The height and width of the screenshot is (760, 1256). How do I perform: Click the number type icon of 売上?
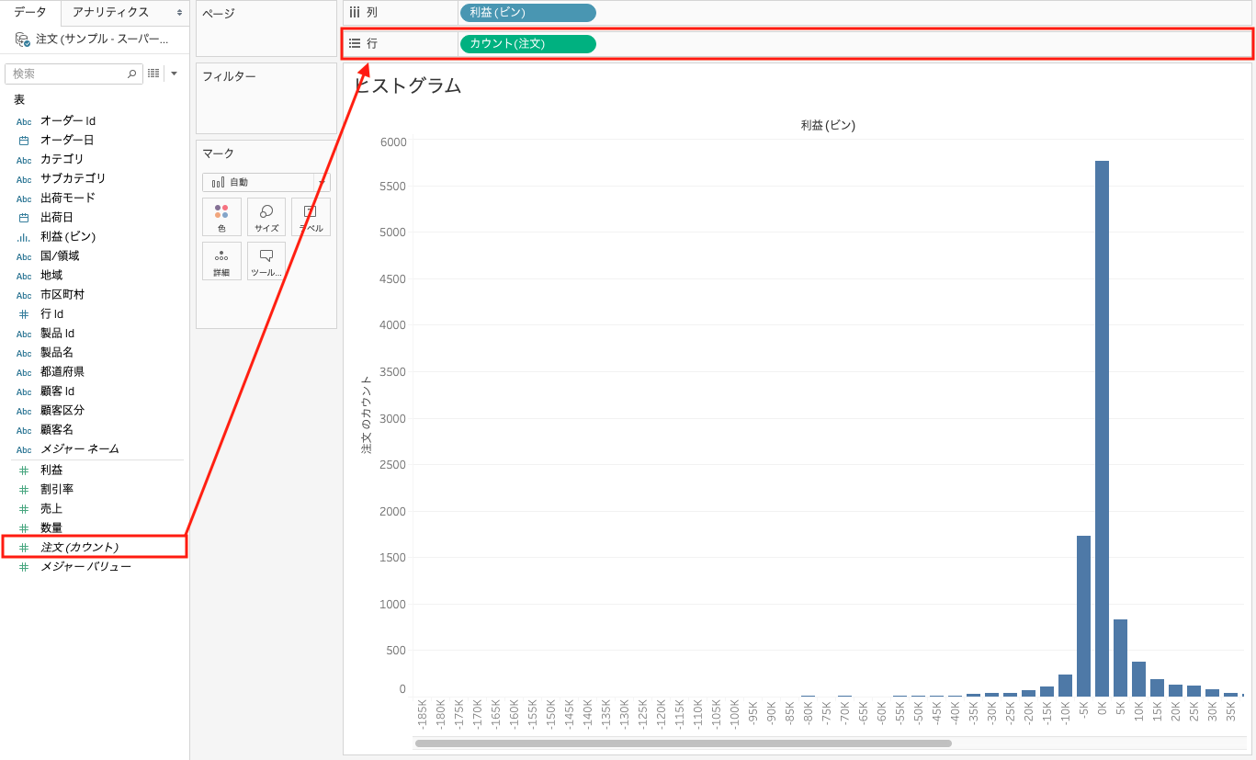pos(24,509)
